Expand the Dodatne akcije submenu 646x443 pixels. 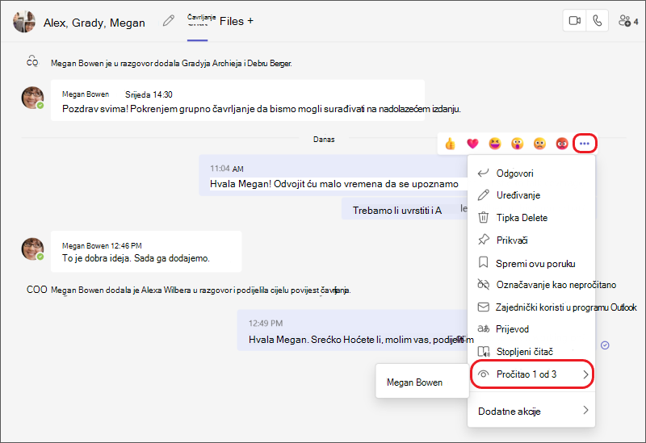(532, 411)
